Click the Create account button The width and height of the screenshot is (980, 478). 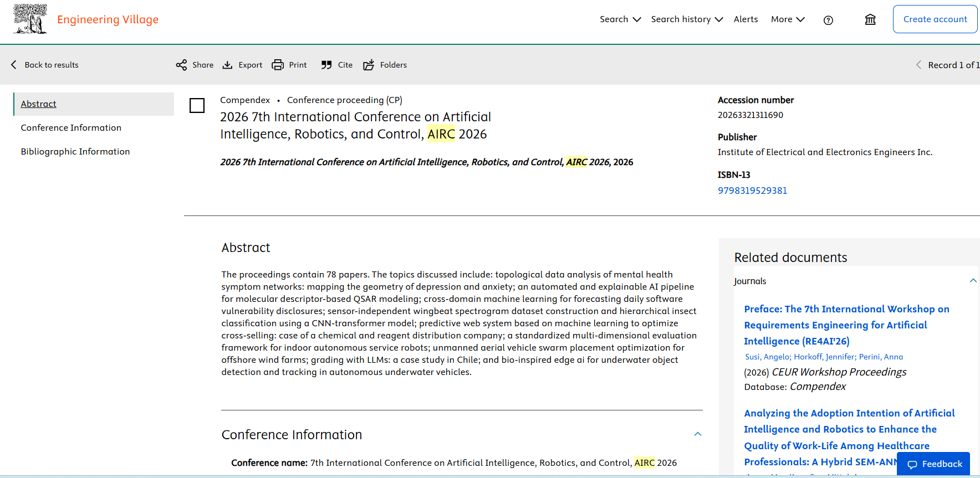(x=935, y=19)
